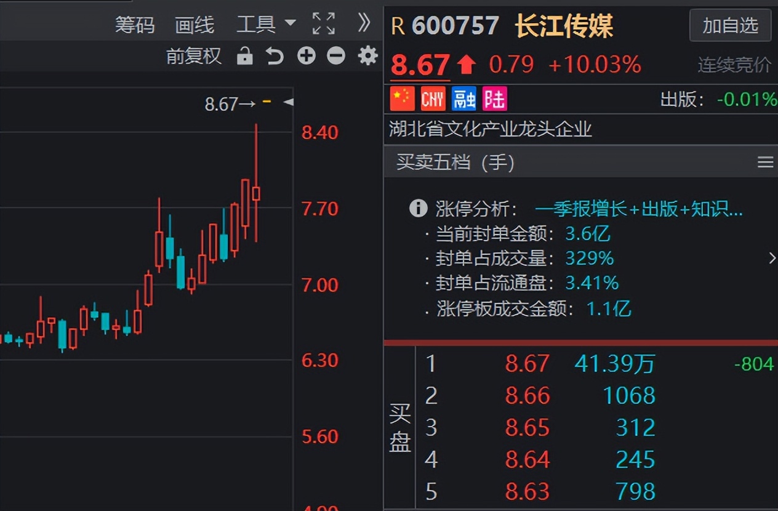The image size is (778, 511).
Task: Open the 一季报增长+出版+知识 analysis link
Action: (x=640, y=209)
